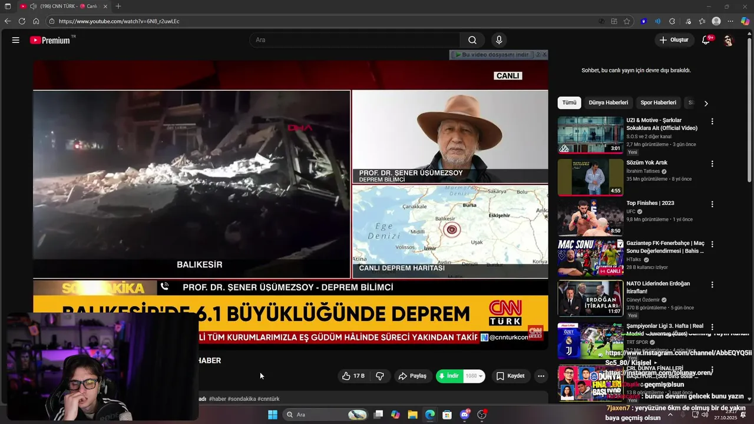Close the 'Bu video dosyasını indir' bar

[544, 54]
